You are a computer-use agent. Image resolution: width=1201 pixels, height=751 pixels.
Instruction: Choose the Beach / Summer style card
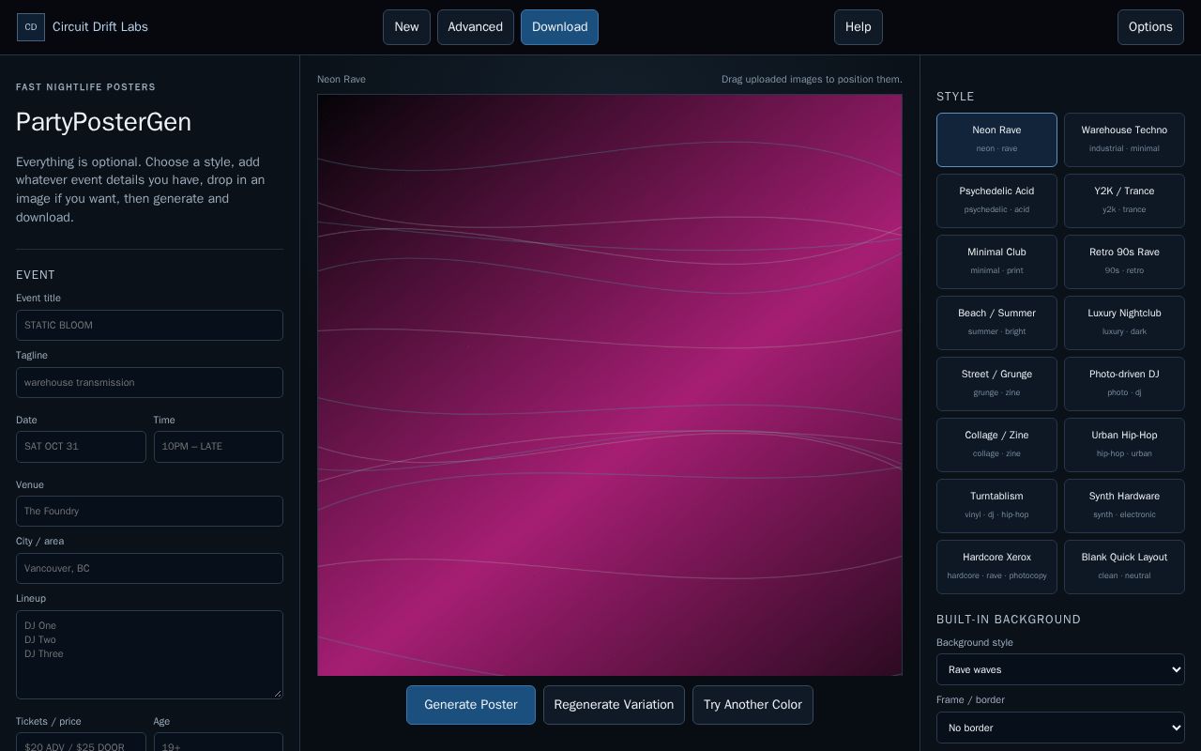[996, 323]
